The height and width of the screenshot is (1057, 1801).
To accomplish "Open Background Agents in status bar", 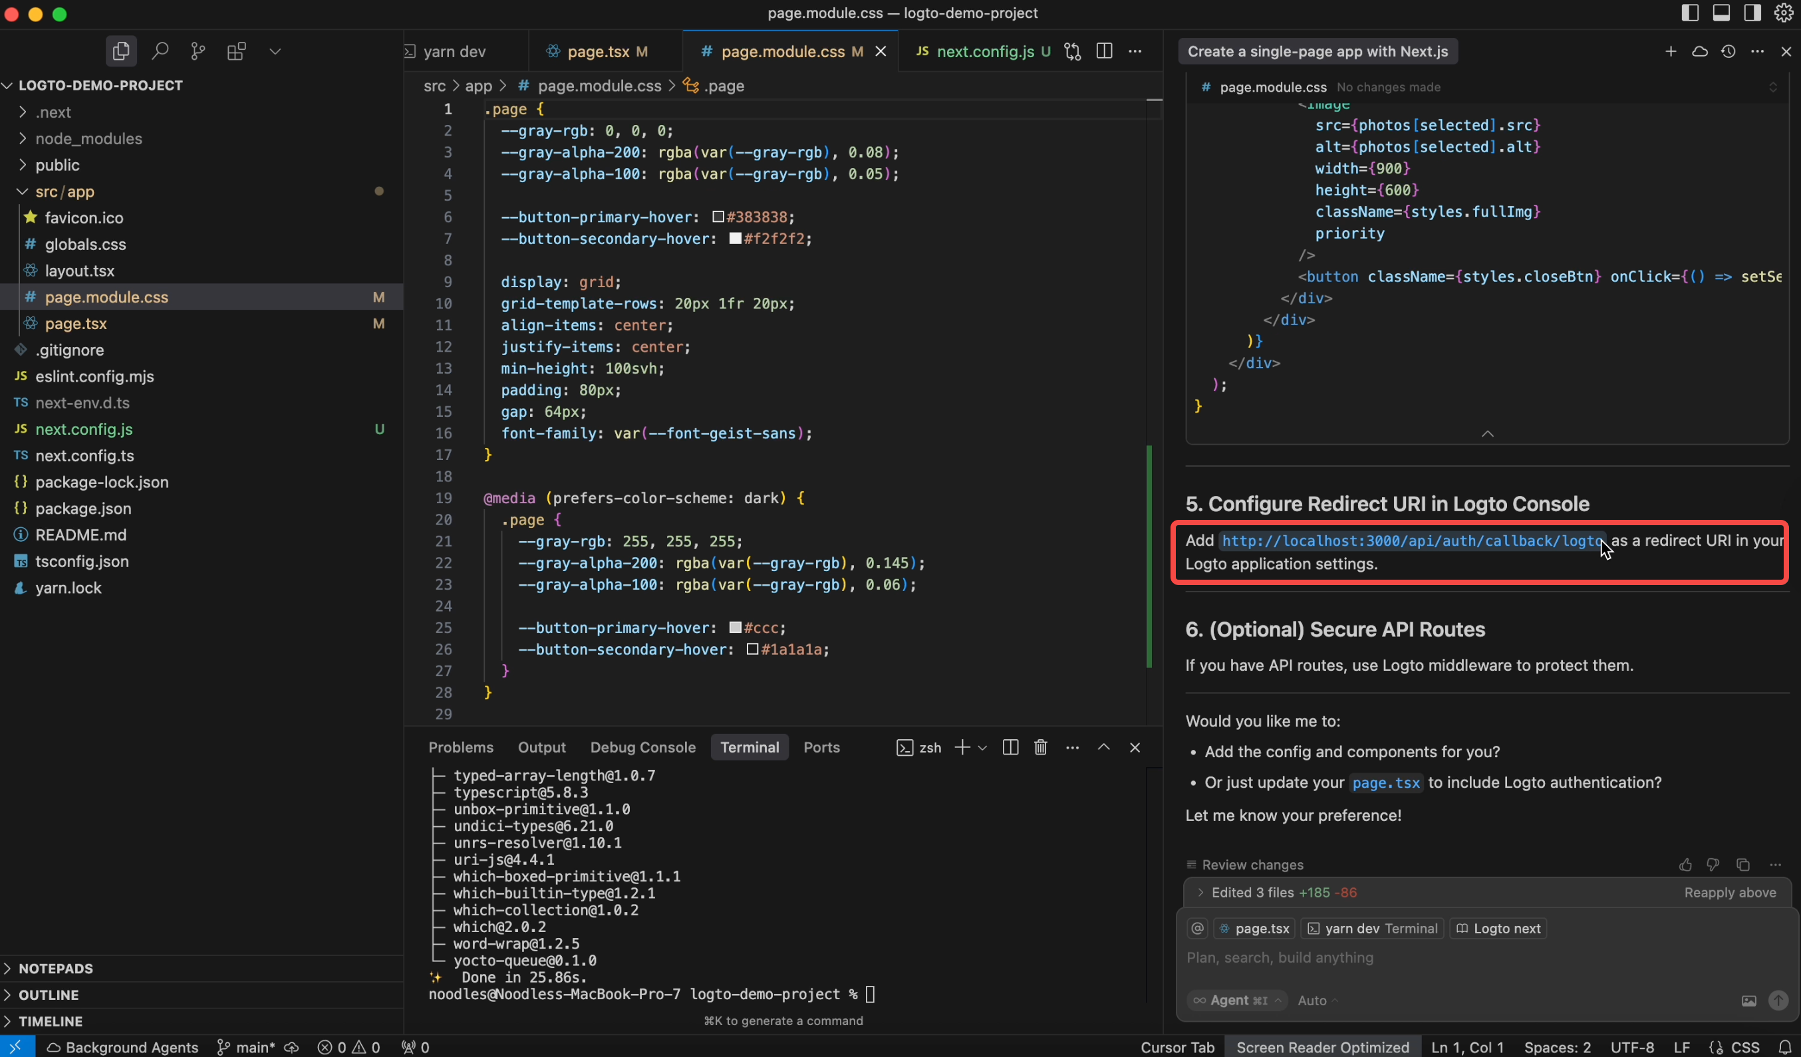I will point(122,1047).
